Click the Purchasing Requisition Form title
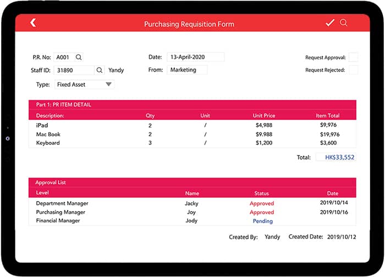385x277 pixels. pos(189,24)
